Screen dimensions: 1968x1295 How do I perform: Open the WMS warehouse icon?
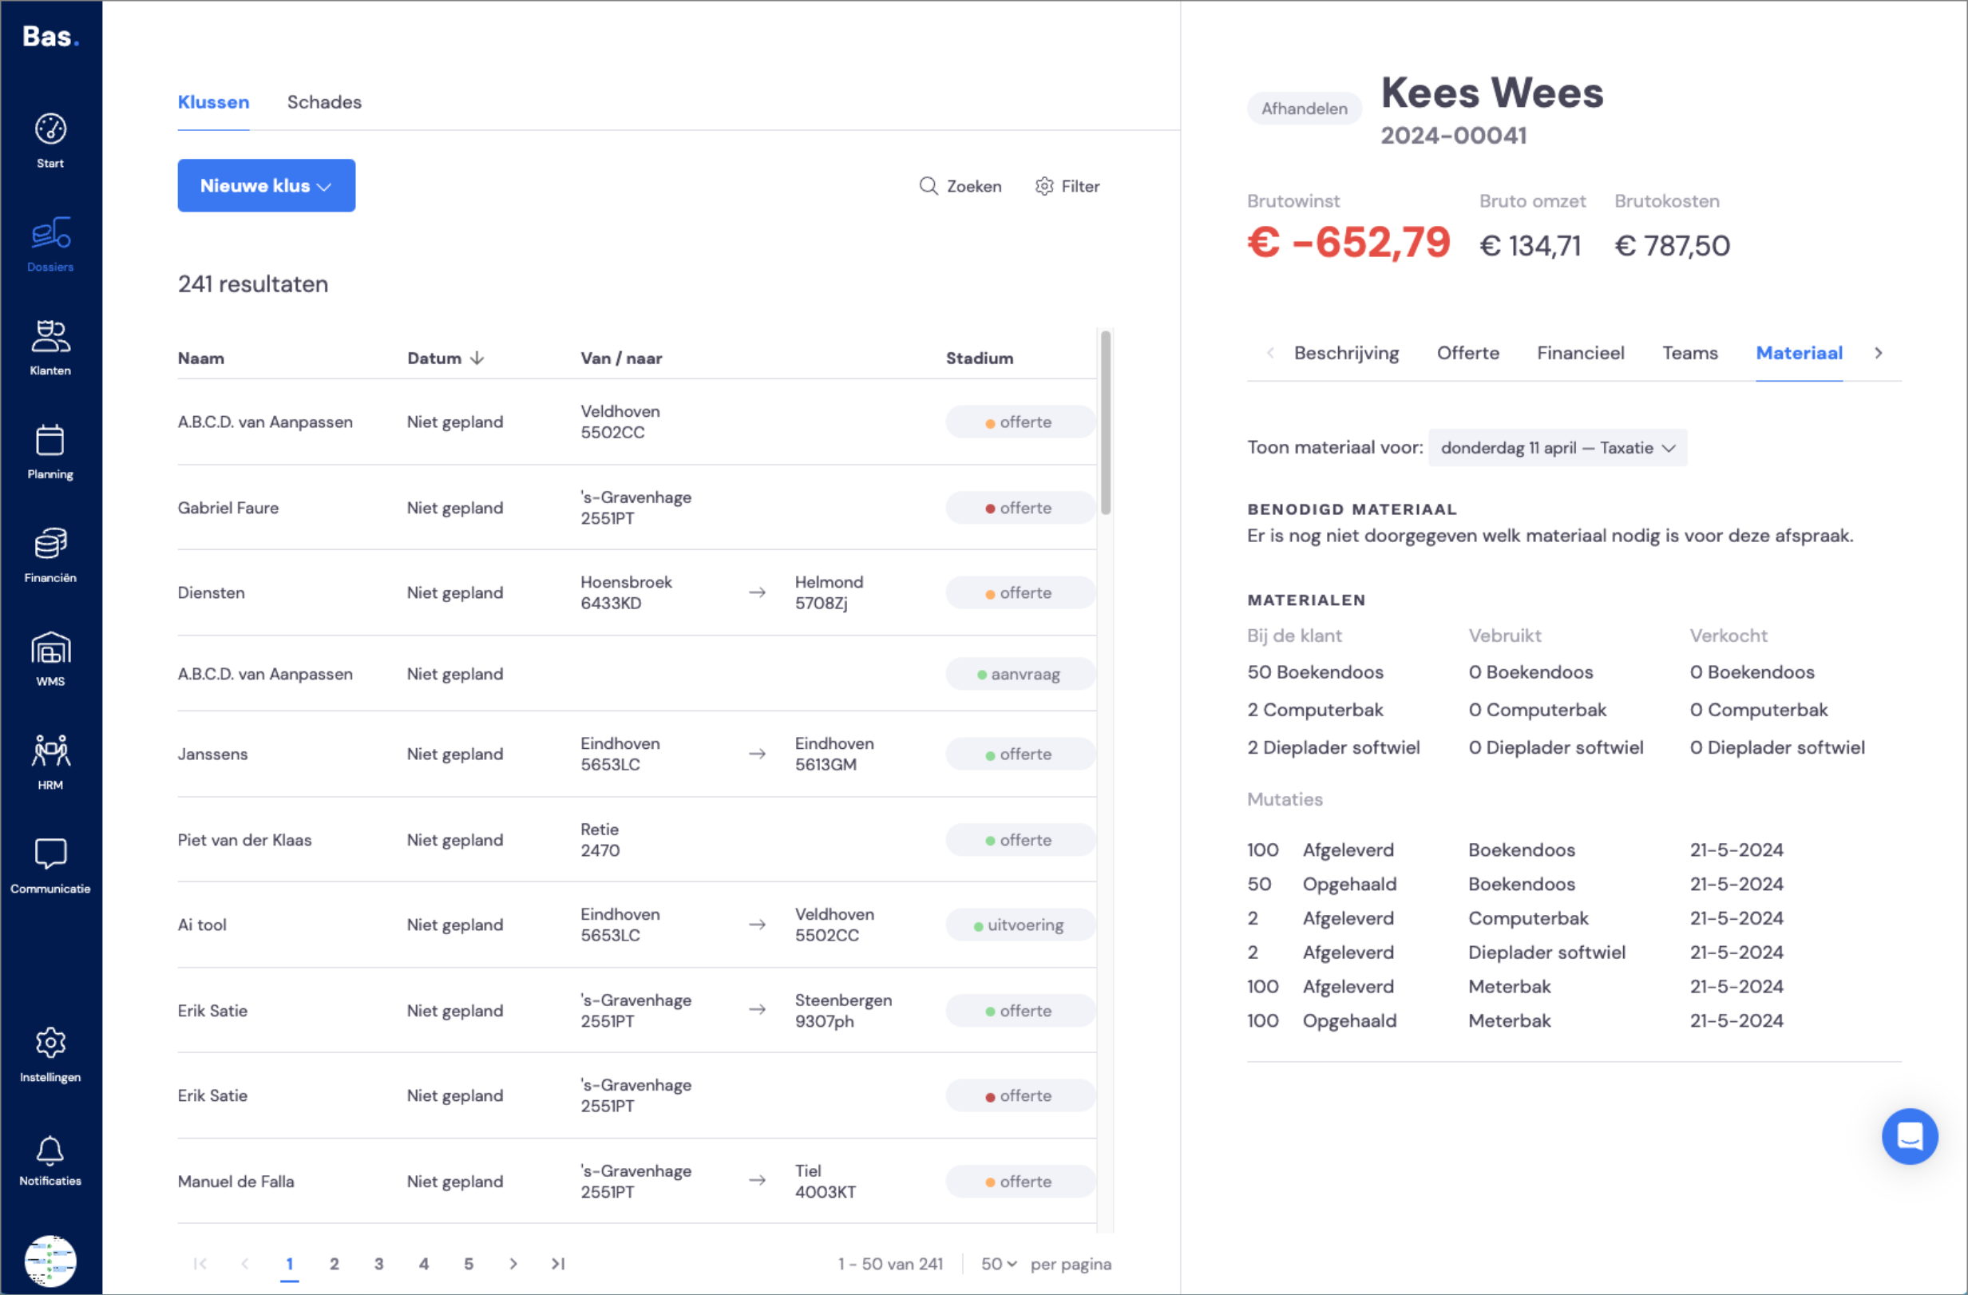pos(50,659)
